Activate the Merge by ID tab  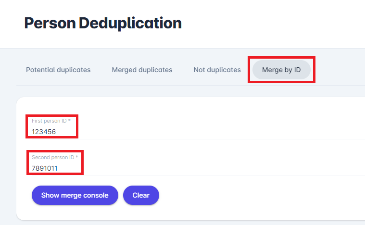(281, 70)
